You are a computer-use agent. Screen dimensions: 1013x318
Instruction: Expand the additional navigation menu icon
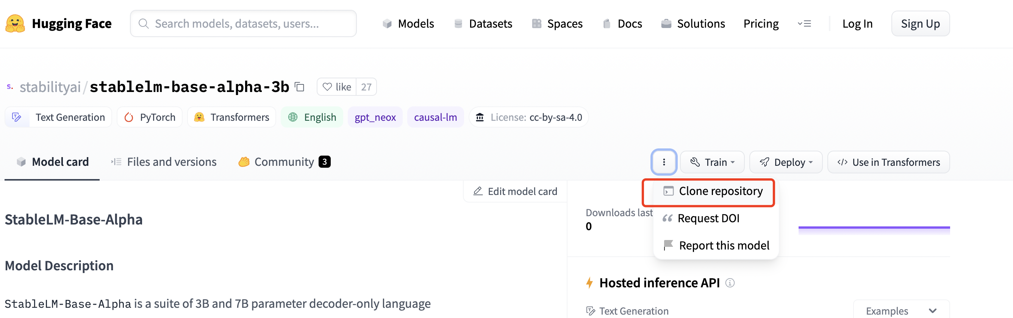click(x=804, y=23)
